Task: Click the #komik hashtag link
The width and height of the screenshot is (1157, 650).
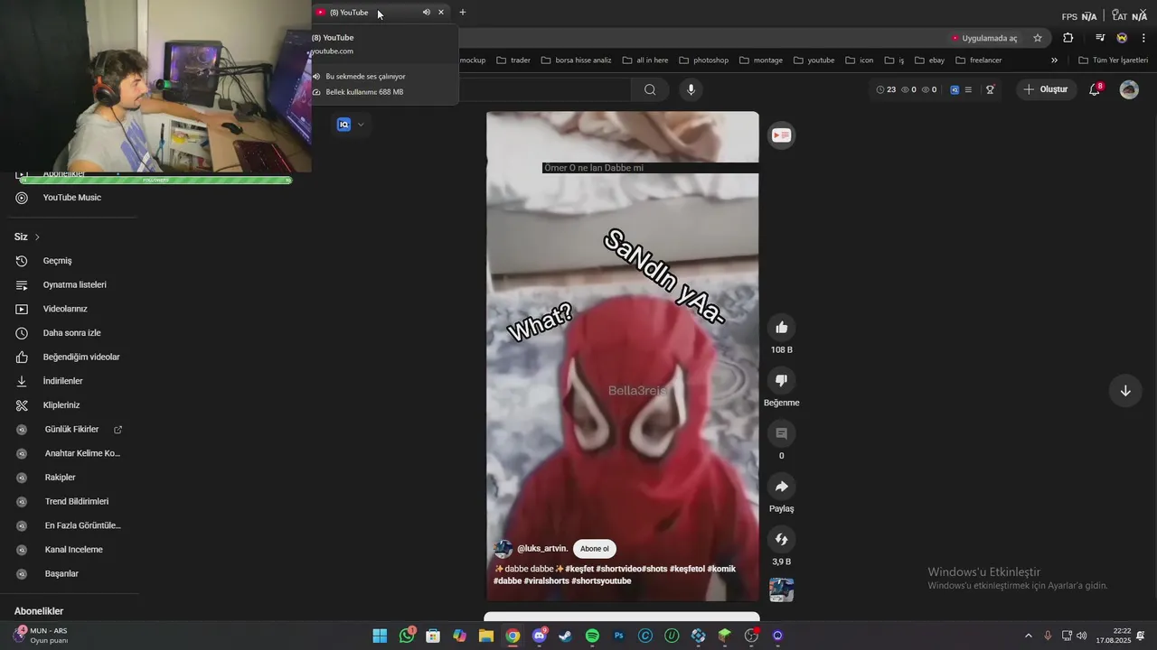Action: pos(721,569)
